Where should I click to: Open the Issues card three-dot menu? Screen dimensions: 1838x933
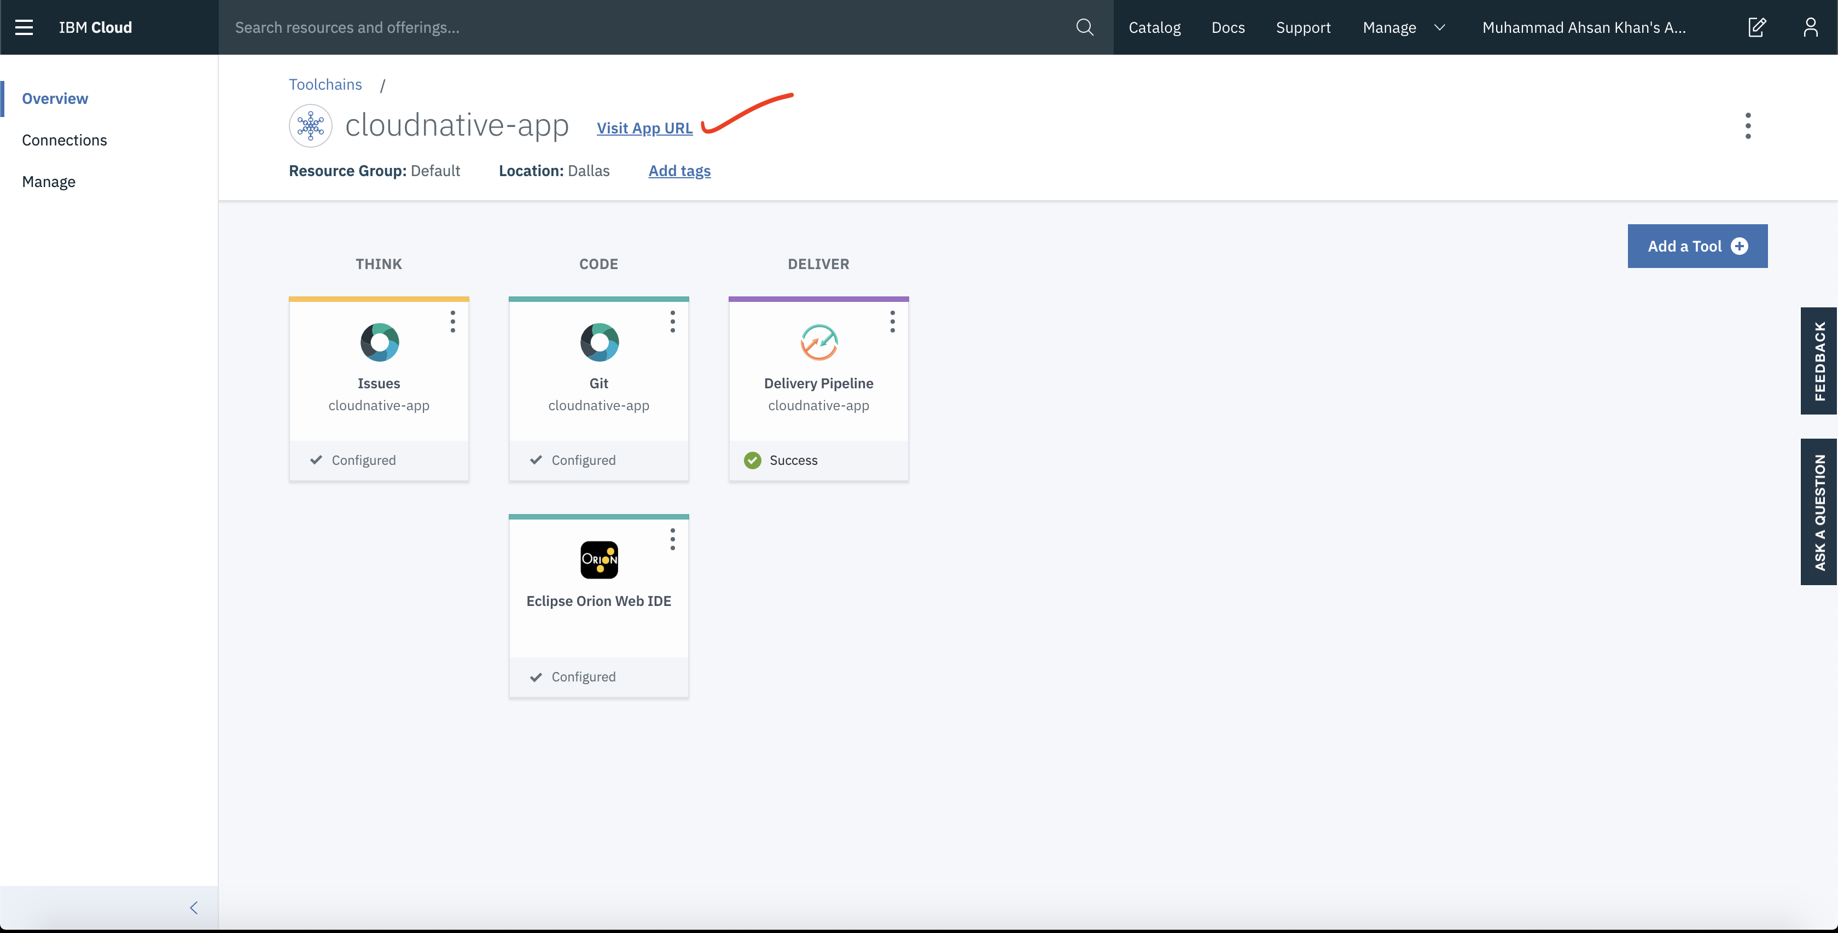pos(452,322)
